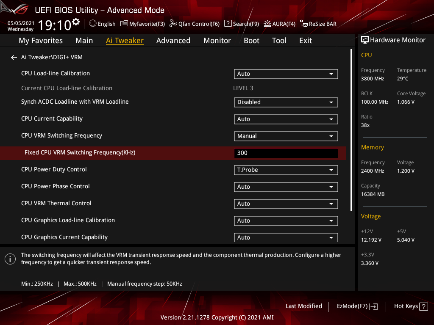This screenshot has width=434, height=325.
Task: Go back using the left arrow
Action: (x=14, y=58)
